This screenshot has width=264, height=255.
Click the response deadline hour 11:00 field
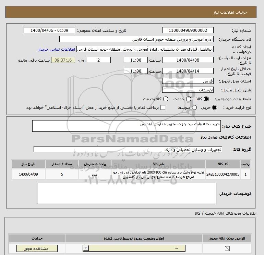(x=136, y=60)
